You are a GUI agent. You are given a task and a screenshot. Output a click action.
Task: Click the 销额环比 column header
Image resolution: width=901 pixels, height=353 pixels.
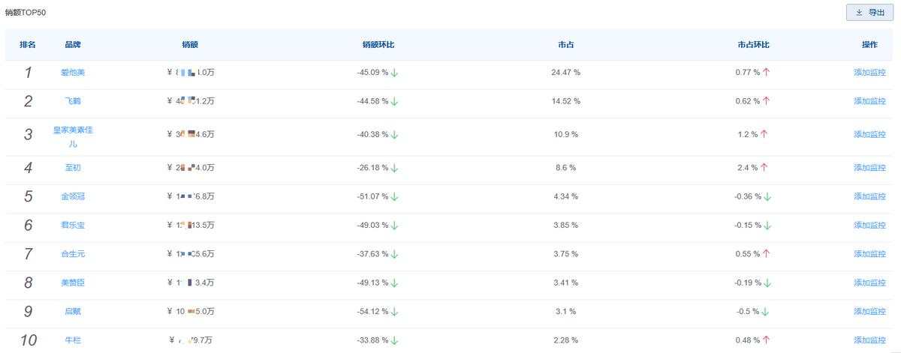pos(378,45)
